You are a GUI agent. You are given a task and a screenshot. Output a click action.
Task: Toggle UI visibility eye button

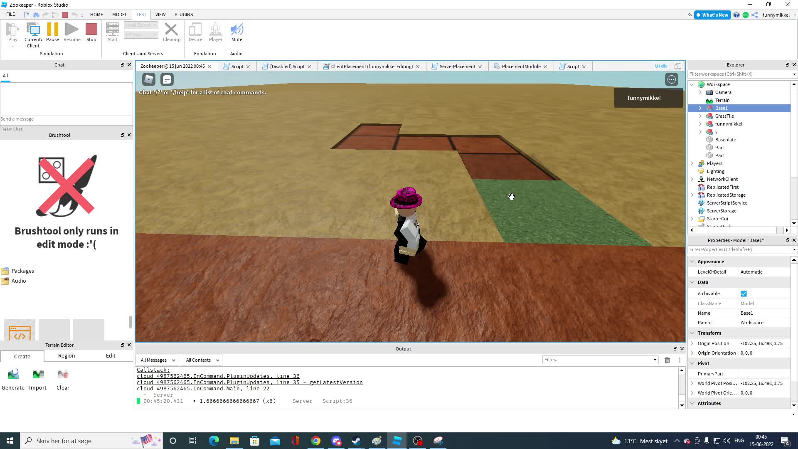[x=660, y=66]
